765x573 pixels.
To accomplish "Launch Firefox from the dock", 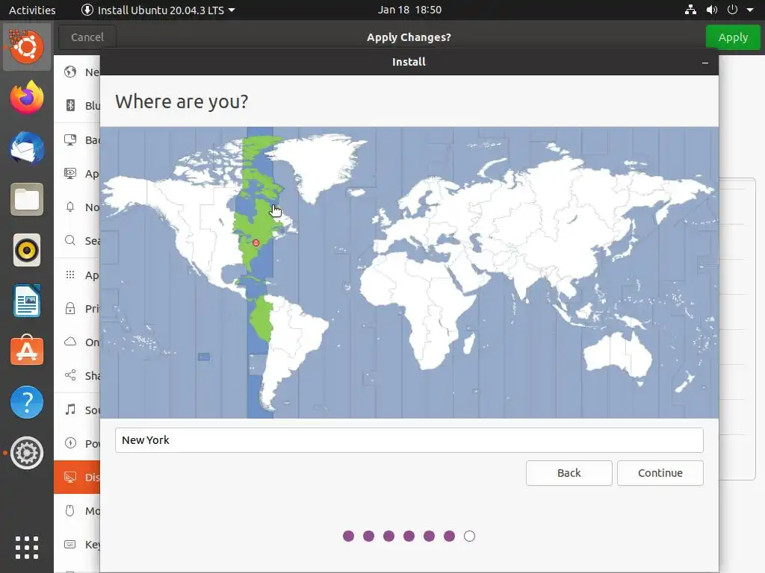I will tap(27, 98).
